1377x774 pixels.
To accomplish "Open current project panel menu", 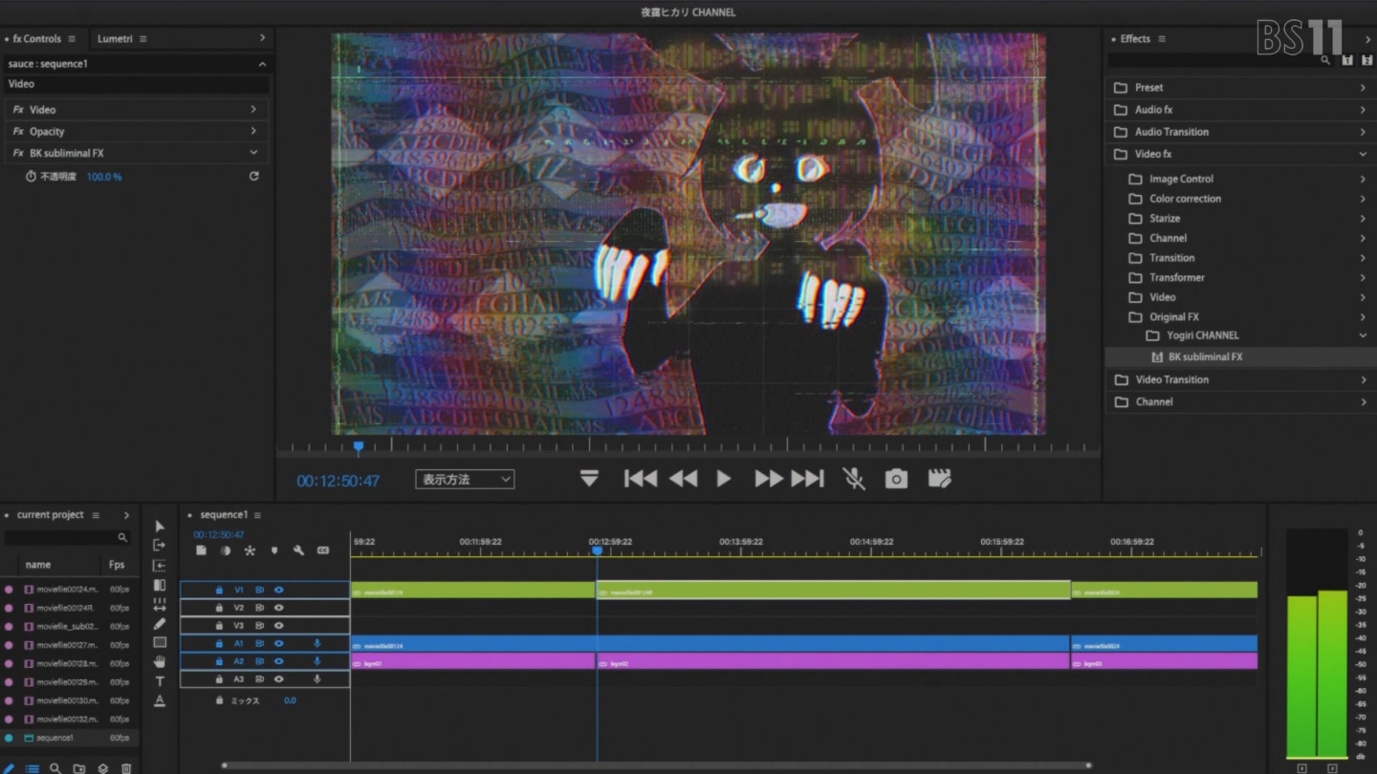I will (95, 515).
